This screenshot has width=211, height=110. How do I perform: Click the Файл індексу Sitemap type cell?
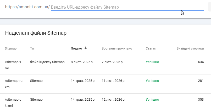[47, 62]
